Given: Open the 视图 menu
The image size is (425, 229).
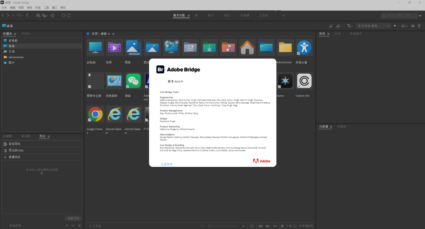Looking at the screenshot, I should (x=21, y=7).
